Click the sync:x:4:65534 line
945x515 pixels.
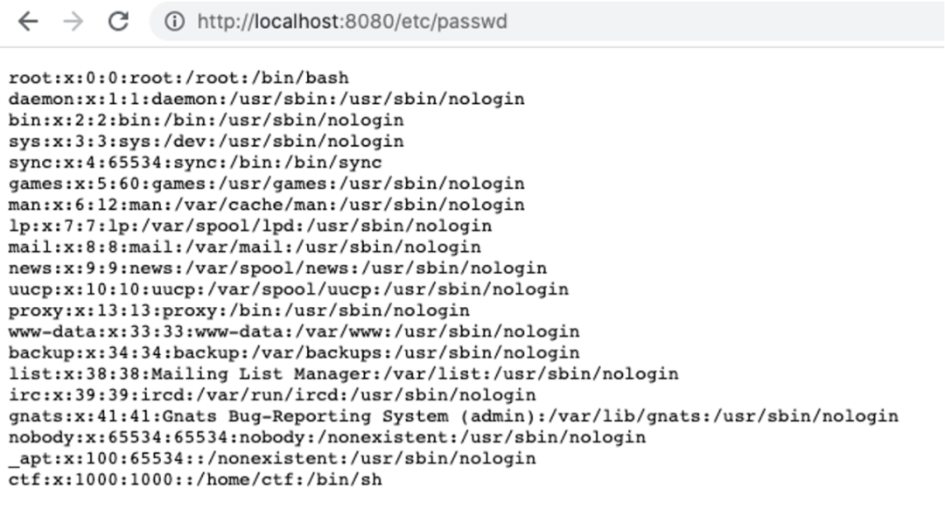click(x=195, y=163)
